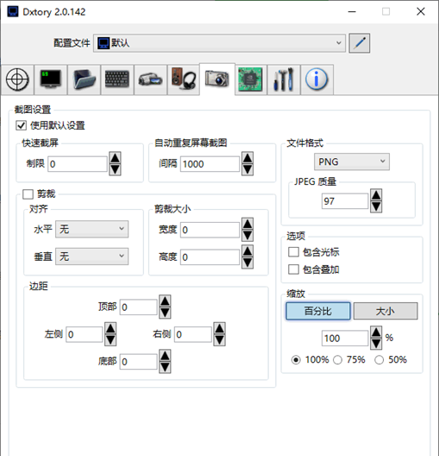Increase the 左侧 margin value
This screenshot has width=439, height=456.
110,328
